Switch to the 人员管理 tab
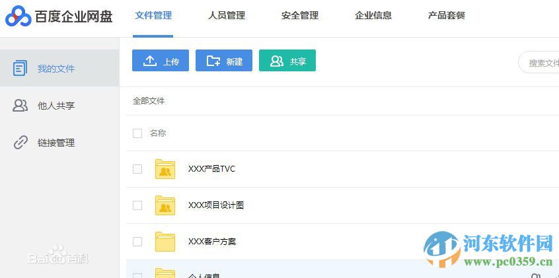This screenshot has width=559, height=278. click(x=227, y=15)
